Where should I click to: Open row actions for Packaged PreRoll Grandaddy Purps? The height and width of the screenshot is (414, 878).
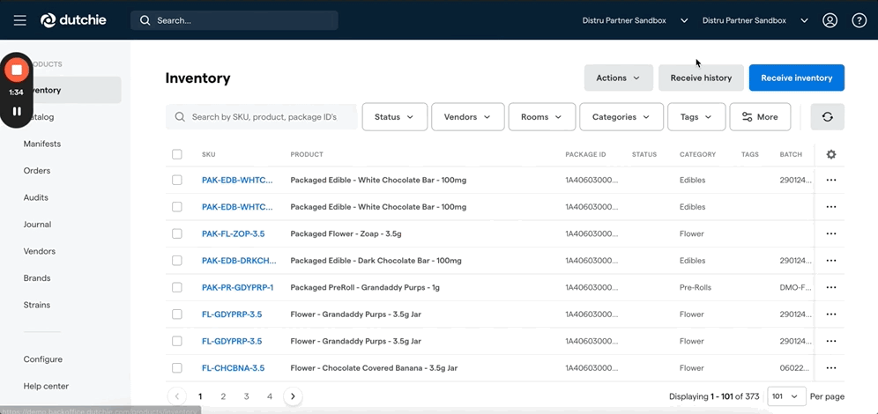831,287
